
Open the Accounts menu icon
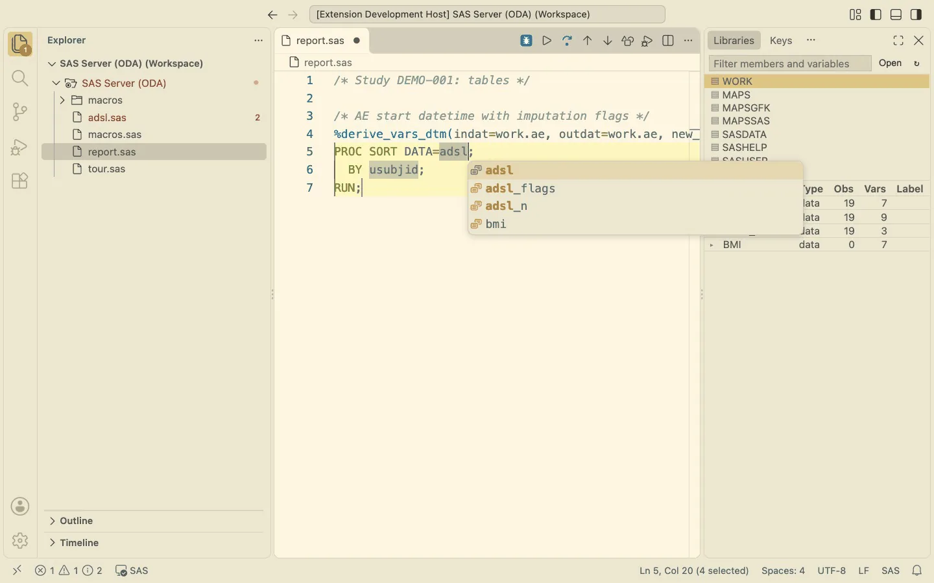pos(20,507)
